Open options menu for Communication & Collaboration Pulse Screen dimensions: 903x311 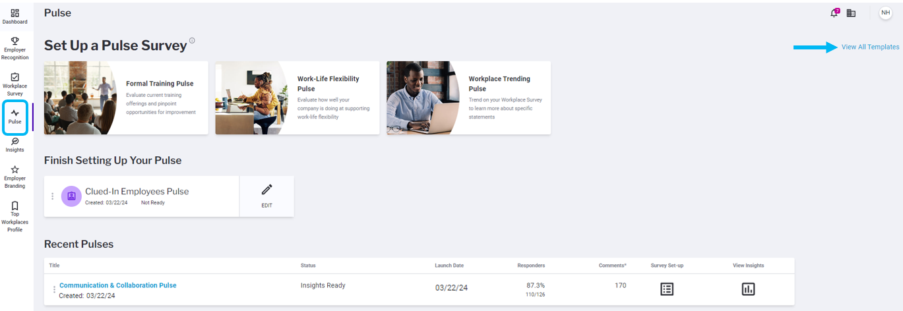click(x=54, y=290)
